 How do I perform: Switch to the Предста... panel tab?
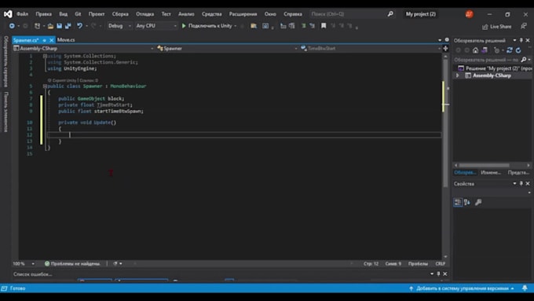tap(518, 172)
